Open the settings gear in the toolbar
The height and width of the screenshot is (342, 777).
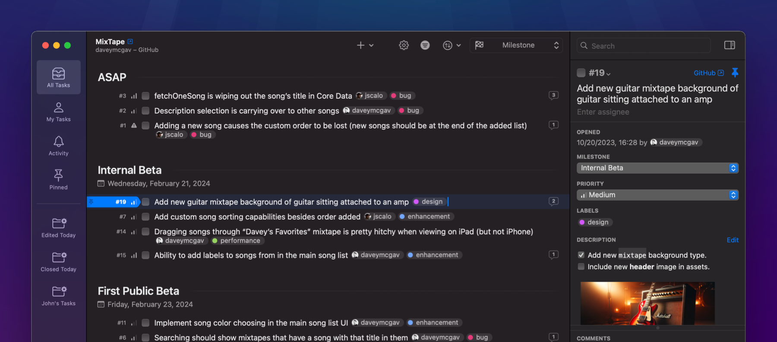tap(404, 45)
